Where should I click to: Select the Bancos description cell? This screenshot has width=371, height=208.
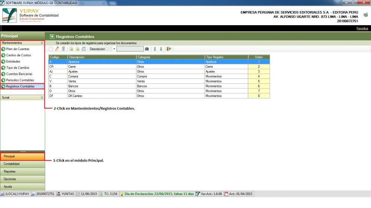tap(102, 86)
